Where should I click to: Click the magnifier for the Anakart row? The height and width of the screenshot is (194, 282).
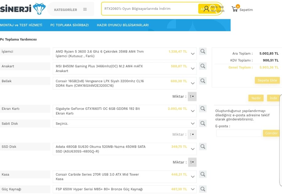(203, 66)
